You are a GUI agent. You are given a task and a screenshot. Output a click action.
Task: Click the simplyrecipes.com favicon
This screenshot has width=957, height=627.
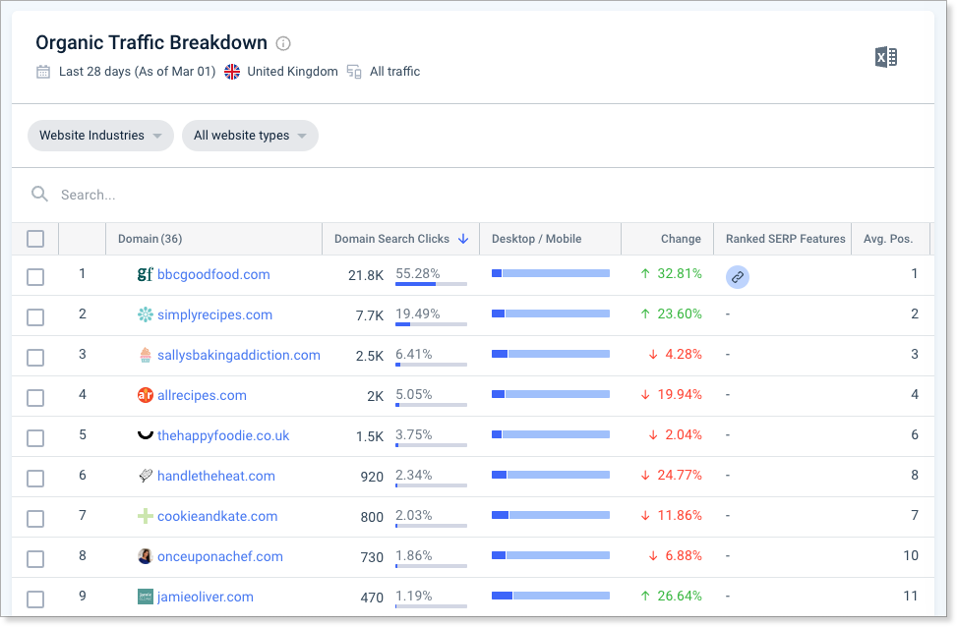coord(146,314)
